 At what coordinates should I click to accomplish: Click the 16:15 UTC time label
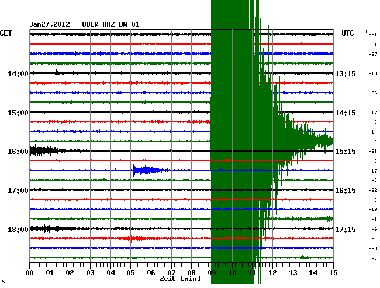pyautogui.click(x=346, y=191)
